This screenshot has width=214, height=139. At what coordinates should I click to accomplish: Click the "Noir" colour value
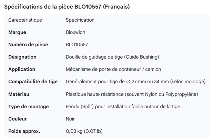click(x=70, y=119)
